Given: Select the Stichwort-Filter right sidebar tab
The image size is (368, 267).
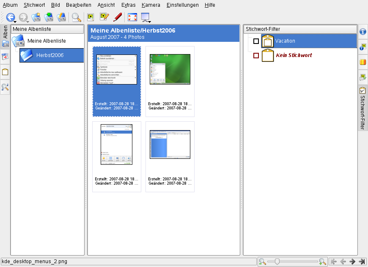Looking at the screenshot, I should tap(363, 108).
